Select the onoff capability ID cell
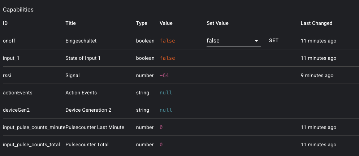Image resolution: width=359 pixels, height=156 pixels. (9, 41)
